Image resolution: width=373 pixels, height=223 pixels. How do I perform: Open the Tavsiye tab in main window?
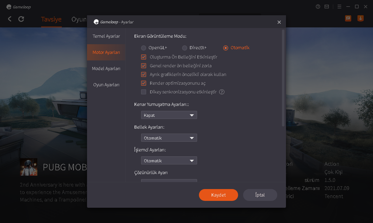tap(51, 19)
